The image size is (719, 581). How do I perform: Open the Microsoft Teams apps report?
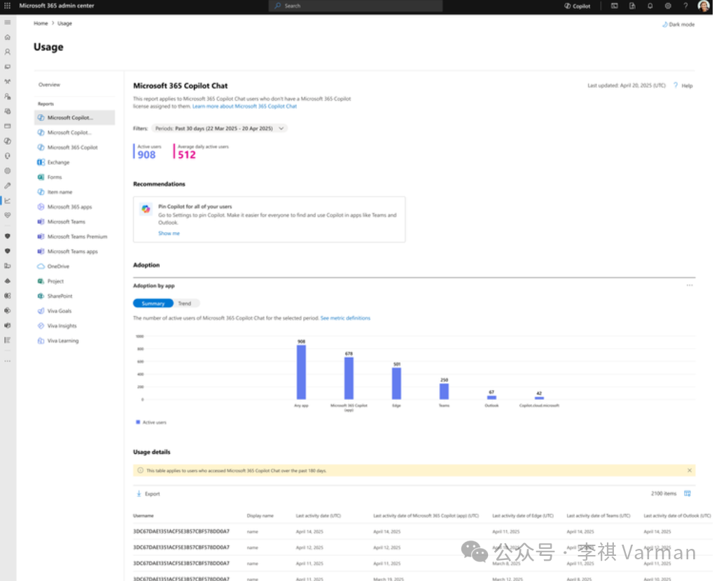[x=72, y=252]
